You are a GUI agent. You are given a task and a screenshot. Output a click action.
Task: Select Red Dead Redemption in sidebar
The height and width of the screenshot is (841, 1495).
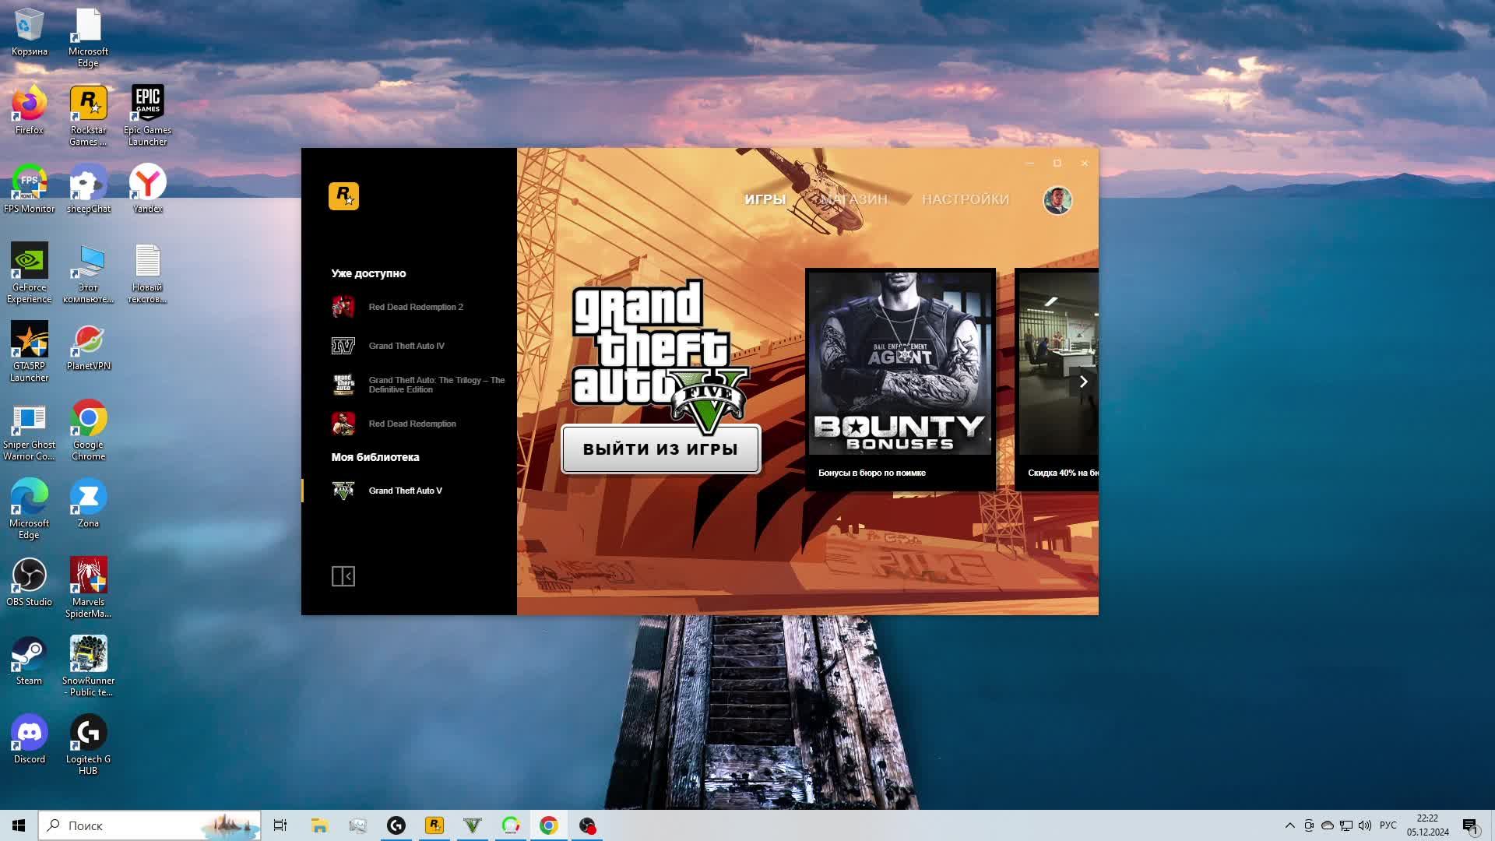coord(412,424)
